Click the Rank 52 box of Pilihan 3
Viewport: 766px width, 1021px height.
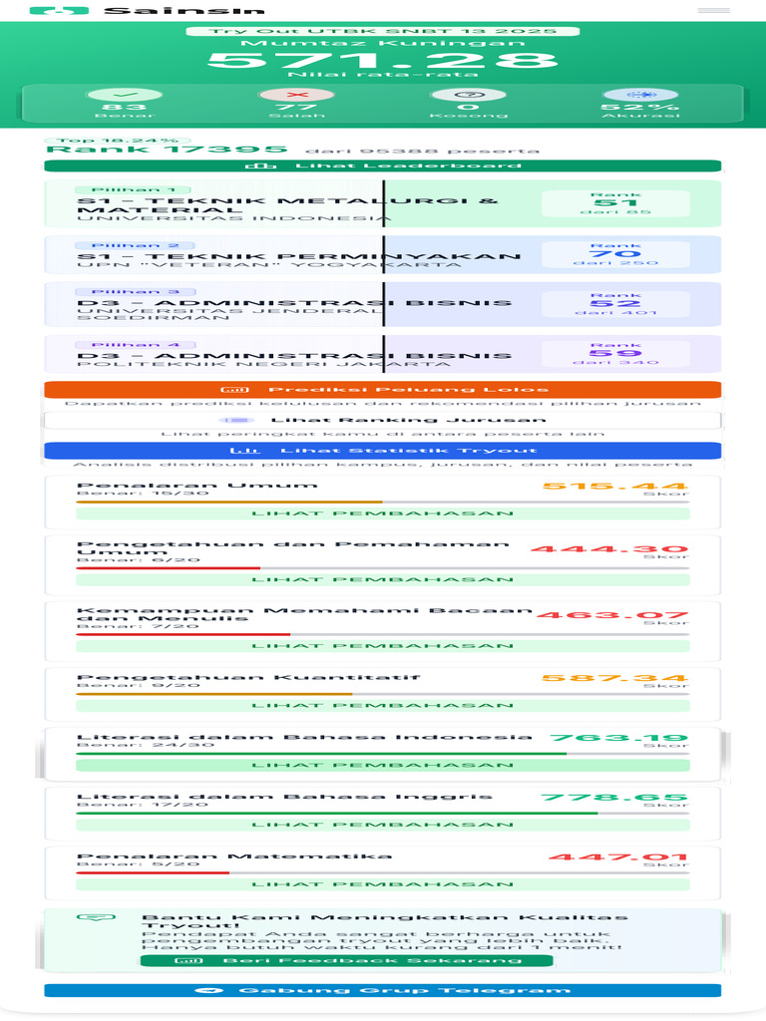[x=615, y=304]
